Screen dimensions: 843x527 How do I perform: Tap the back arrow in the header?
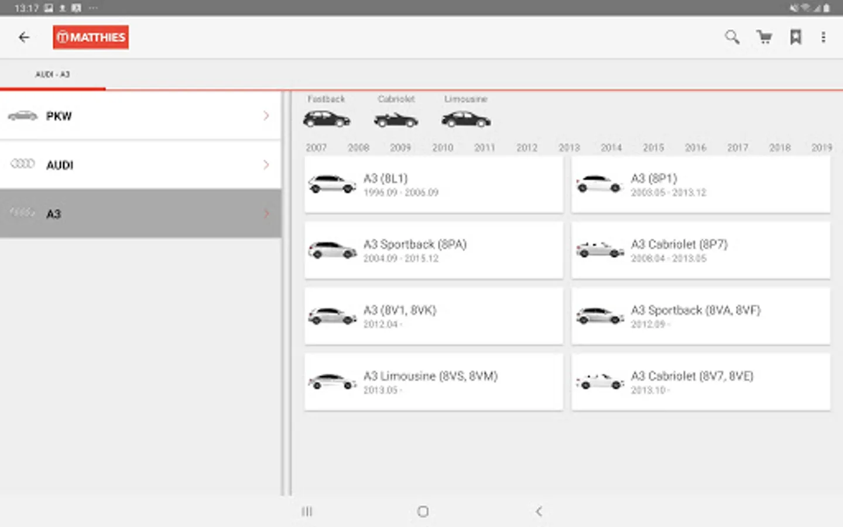[x=24, y=37]
